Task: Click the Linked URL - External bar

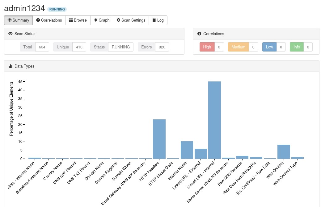Action: point(201,154)
